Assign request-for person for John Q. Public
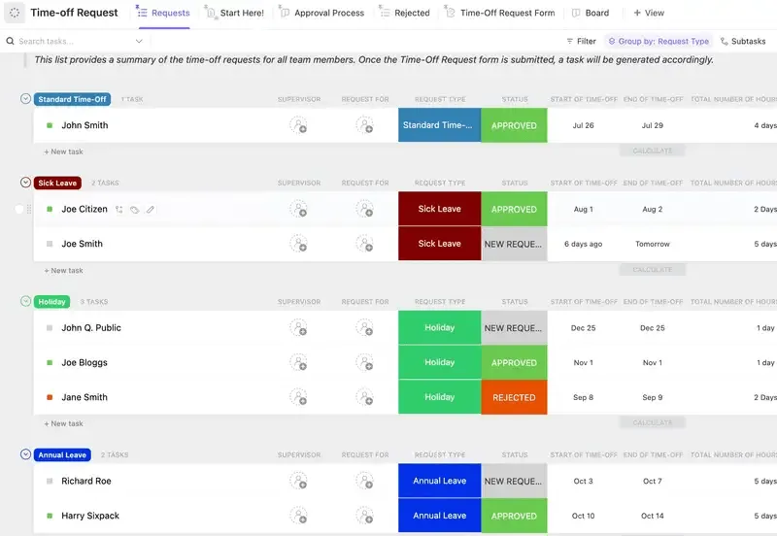Viewport: 777px width, 536px height. point(365,328)
